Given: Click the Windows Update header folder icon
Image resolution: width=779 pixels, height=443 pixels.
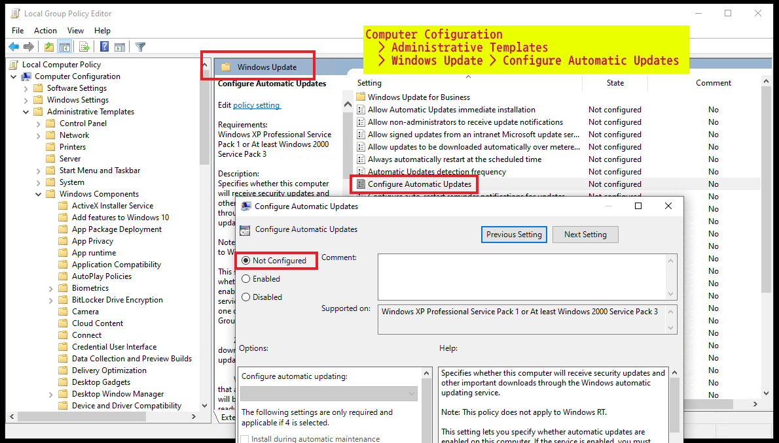Looking at the screenshot, I should (x=226, y=67).
